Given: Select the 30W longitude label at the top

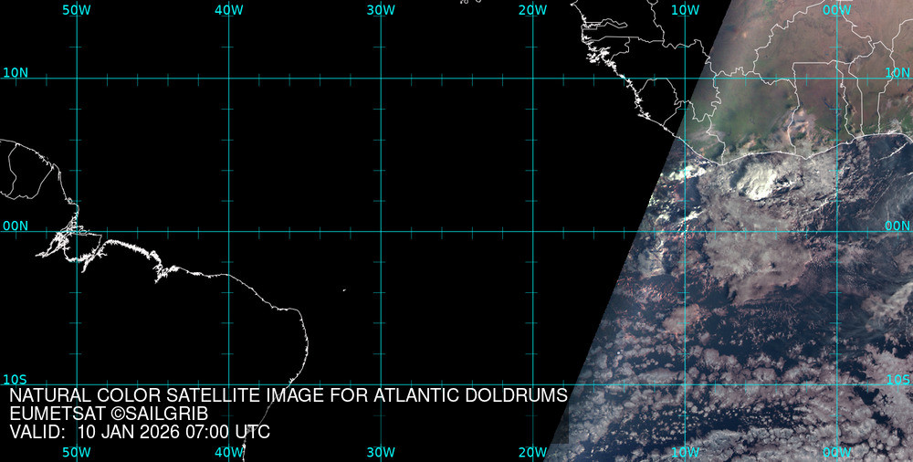Looking at the screenshot, I should 380,9.
